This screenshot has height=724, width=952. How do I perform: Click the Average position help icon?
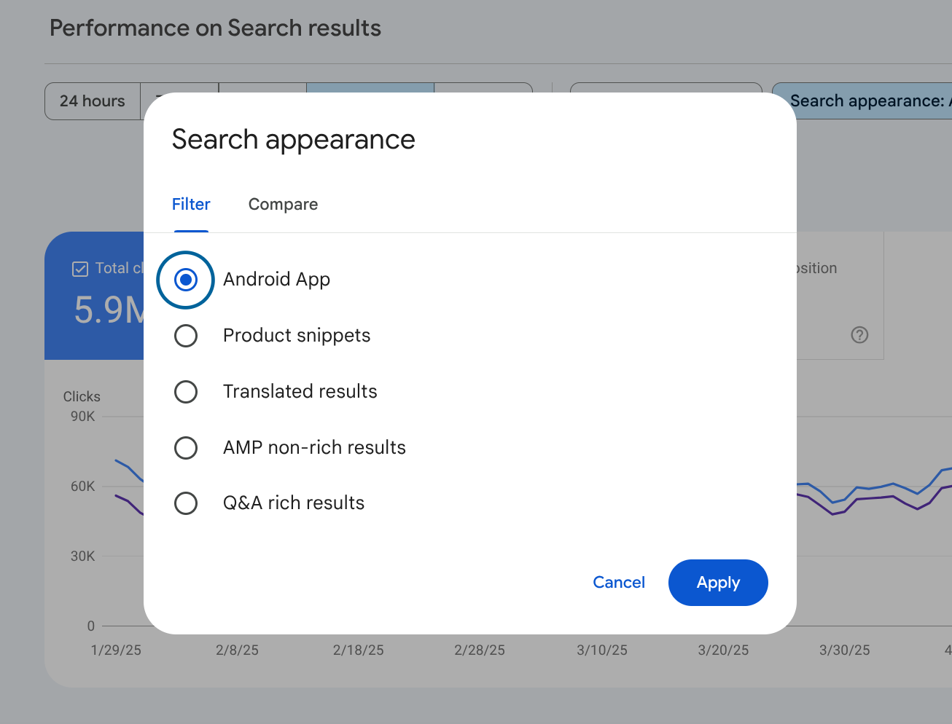[859, 335]
